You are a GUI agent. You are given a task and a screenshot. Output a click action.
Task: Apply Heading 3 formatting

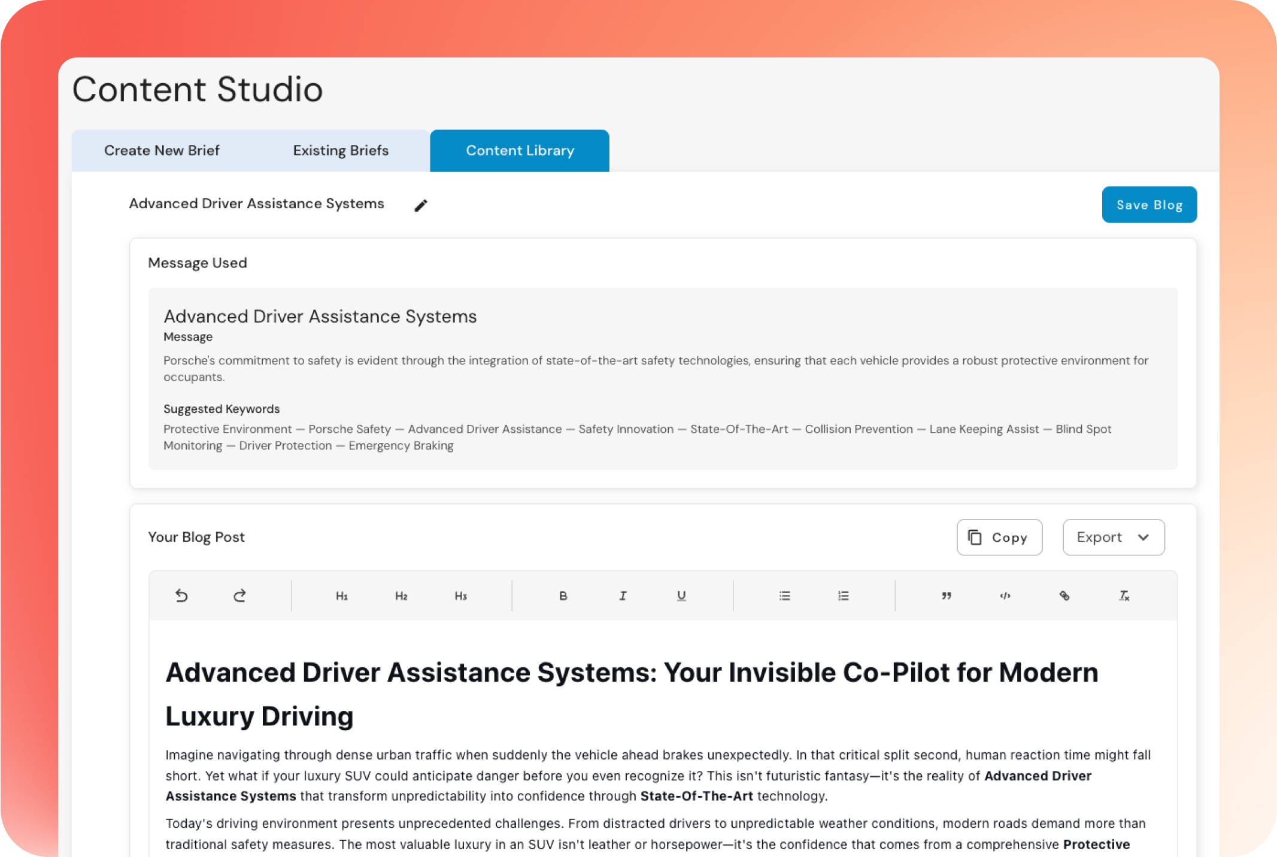(460, 596)
